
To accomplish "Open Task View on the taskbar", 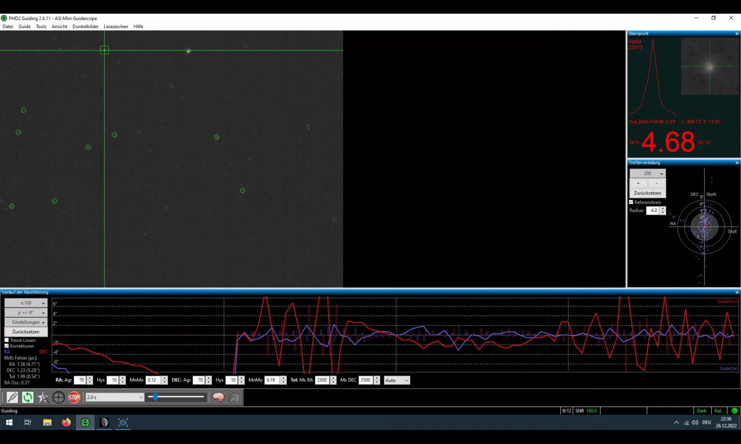I will [x=27, y=422].
